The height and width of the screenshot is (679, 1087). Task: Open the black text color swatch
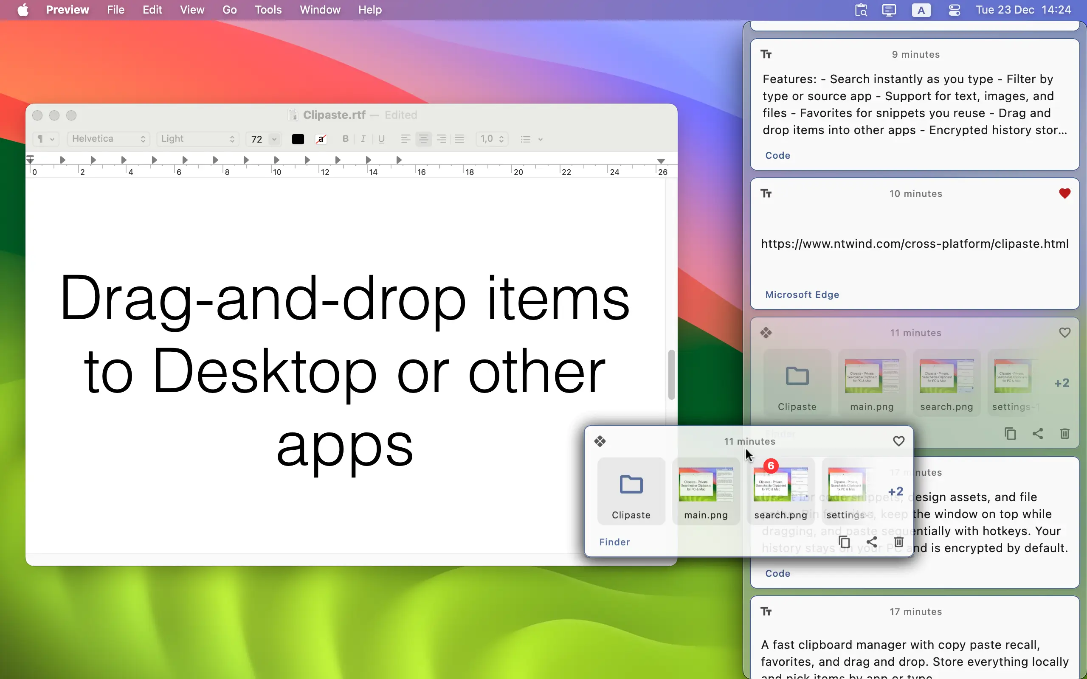tap(298, 139)
